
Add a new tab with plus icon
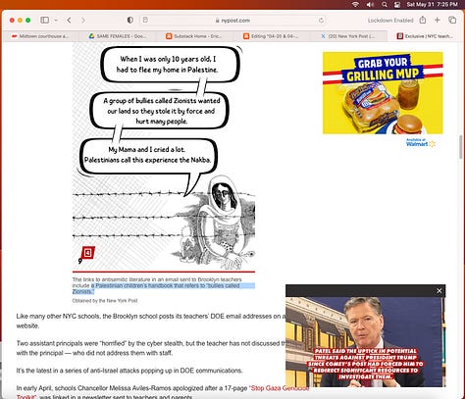pos(438,20)
